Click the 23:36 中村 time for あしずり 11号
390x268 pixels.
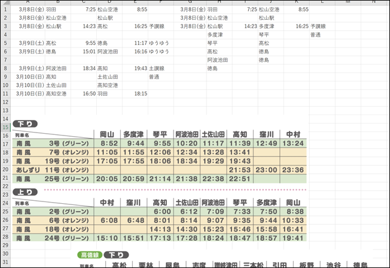click(x=292, y=170)
